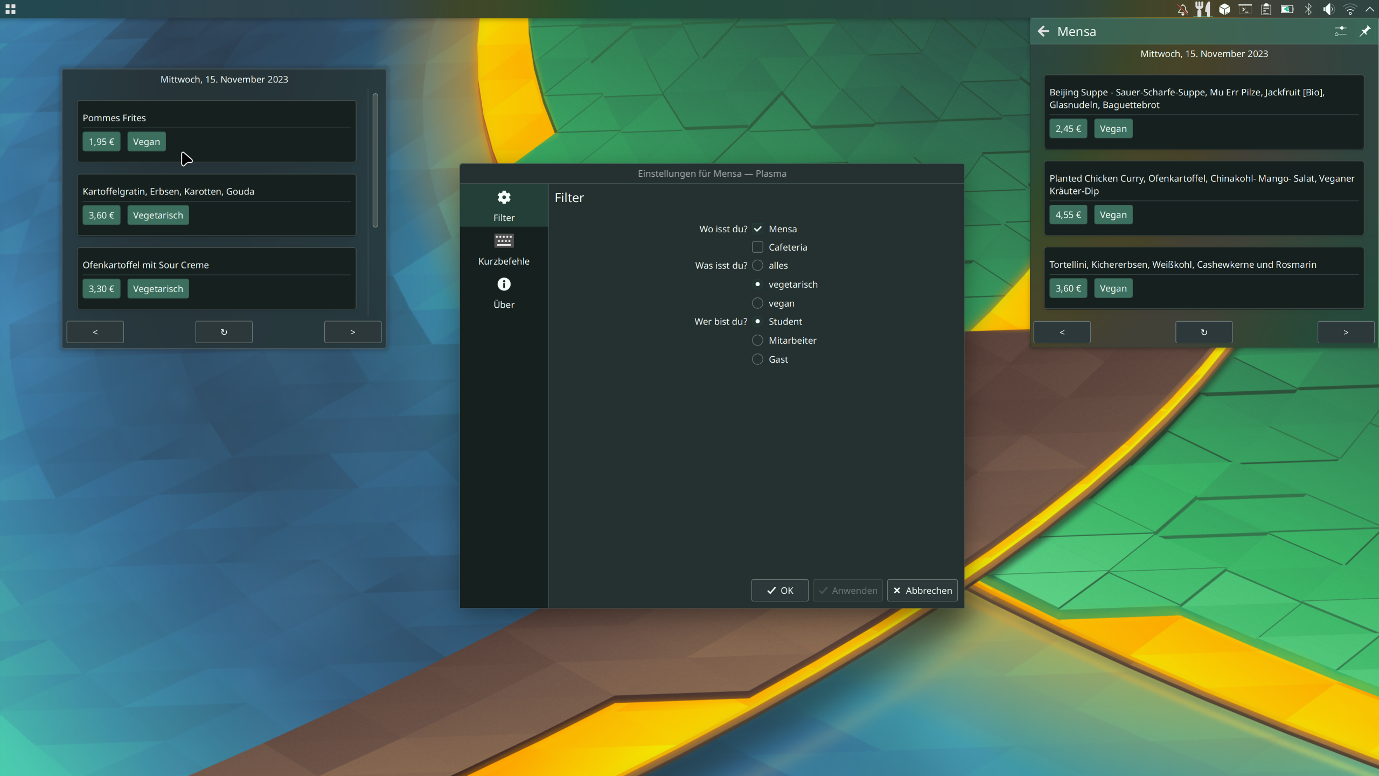Open Mensa popup configure sliders icon

pos(1340,31)
